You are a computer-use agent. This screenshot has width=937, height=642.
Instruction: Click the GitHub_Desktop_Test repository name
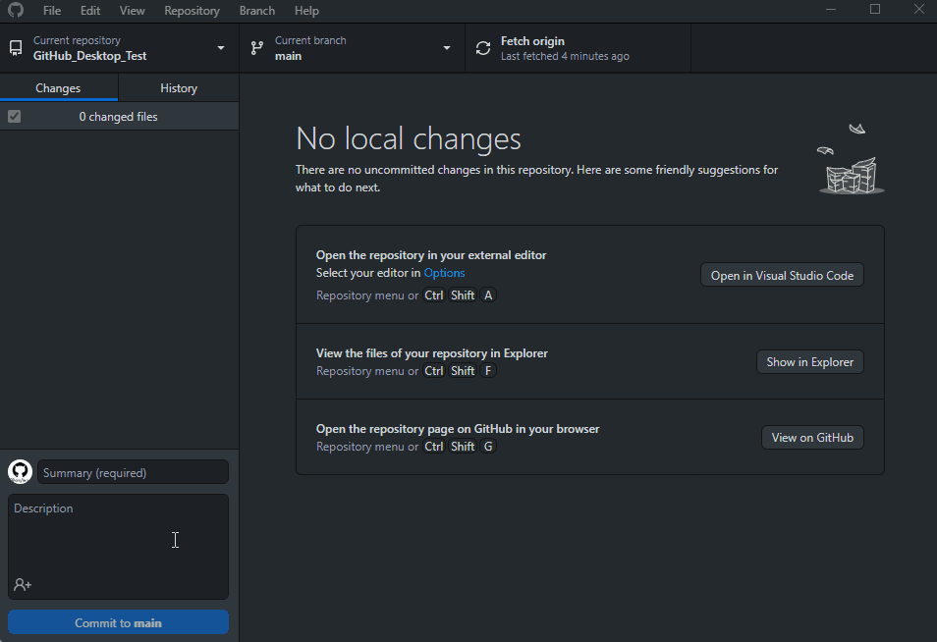coord(89,56)
